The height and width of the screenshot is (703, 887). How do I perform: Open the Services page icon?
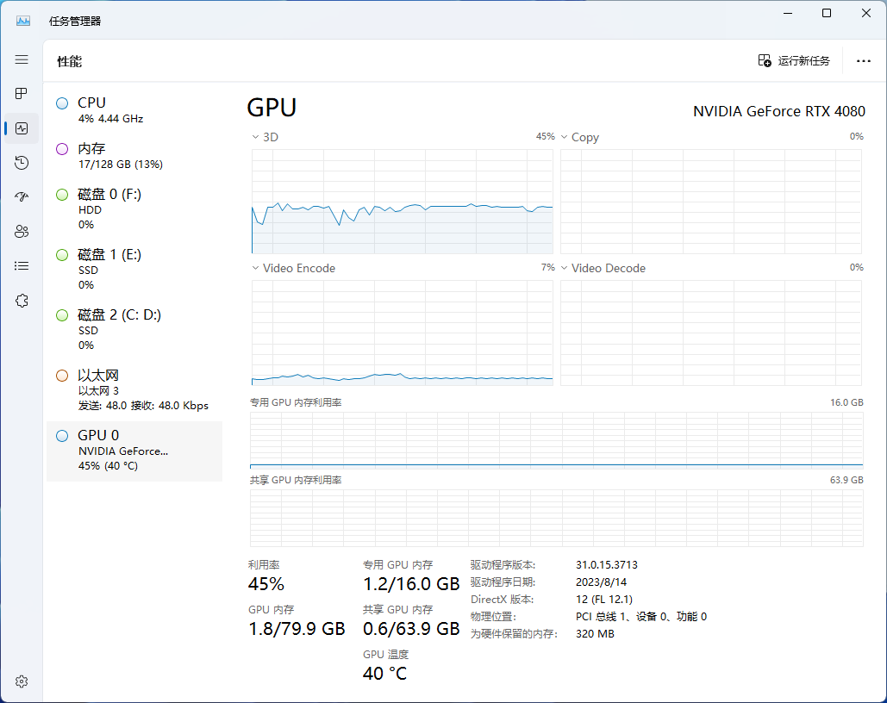tap(22, 301)
